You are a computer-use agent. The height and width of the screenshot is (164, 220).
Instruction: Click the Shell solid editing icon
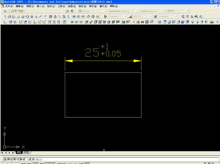tap(147, 22)
